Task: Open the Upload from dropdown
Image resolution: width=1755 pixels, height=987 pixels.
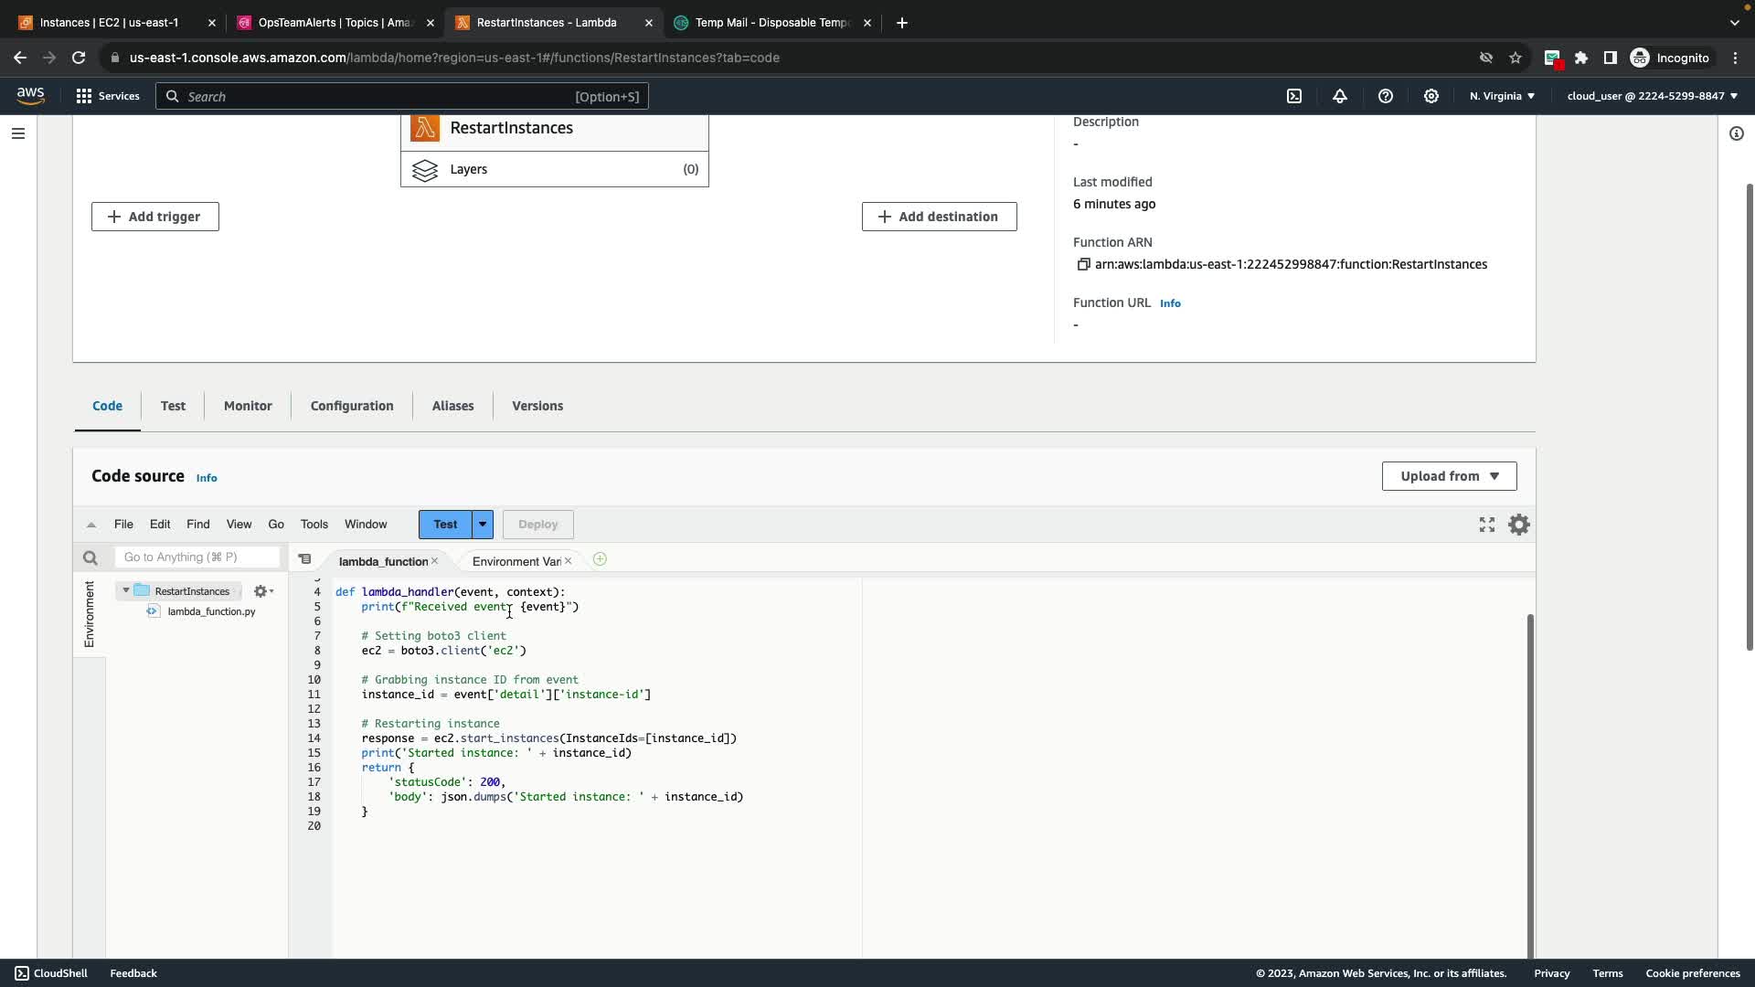Action: 1449,476
